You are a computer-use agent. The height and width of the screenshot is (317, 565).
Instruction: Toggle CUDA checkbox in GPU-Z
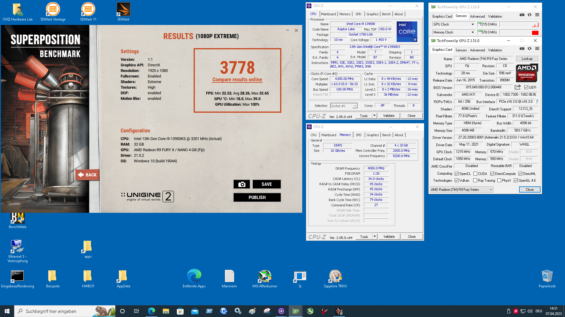pyautogui.click(x=475, y=174)
